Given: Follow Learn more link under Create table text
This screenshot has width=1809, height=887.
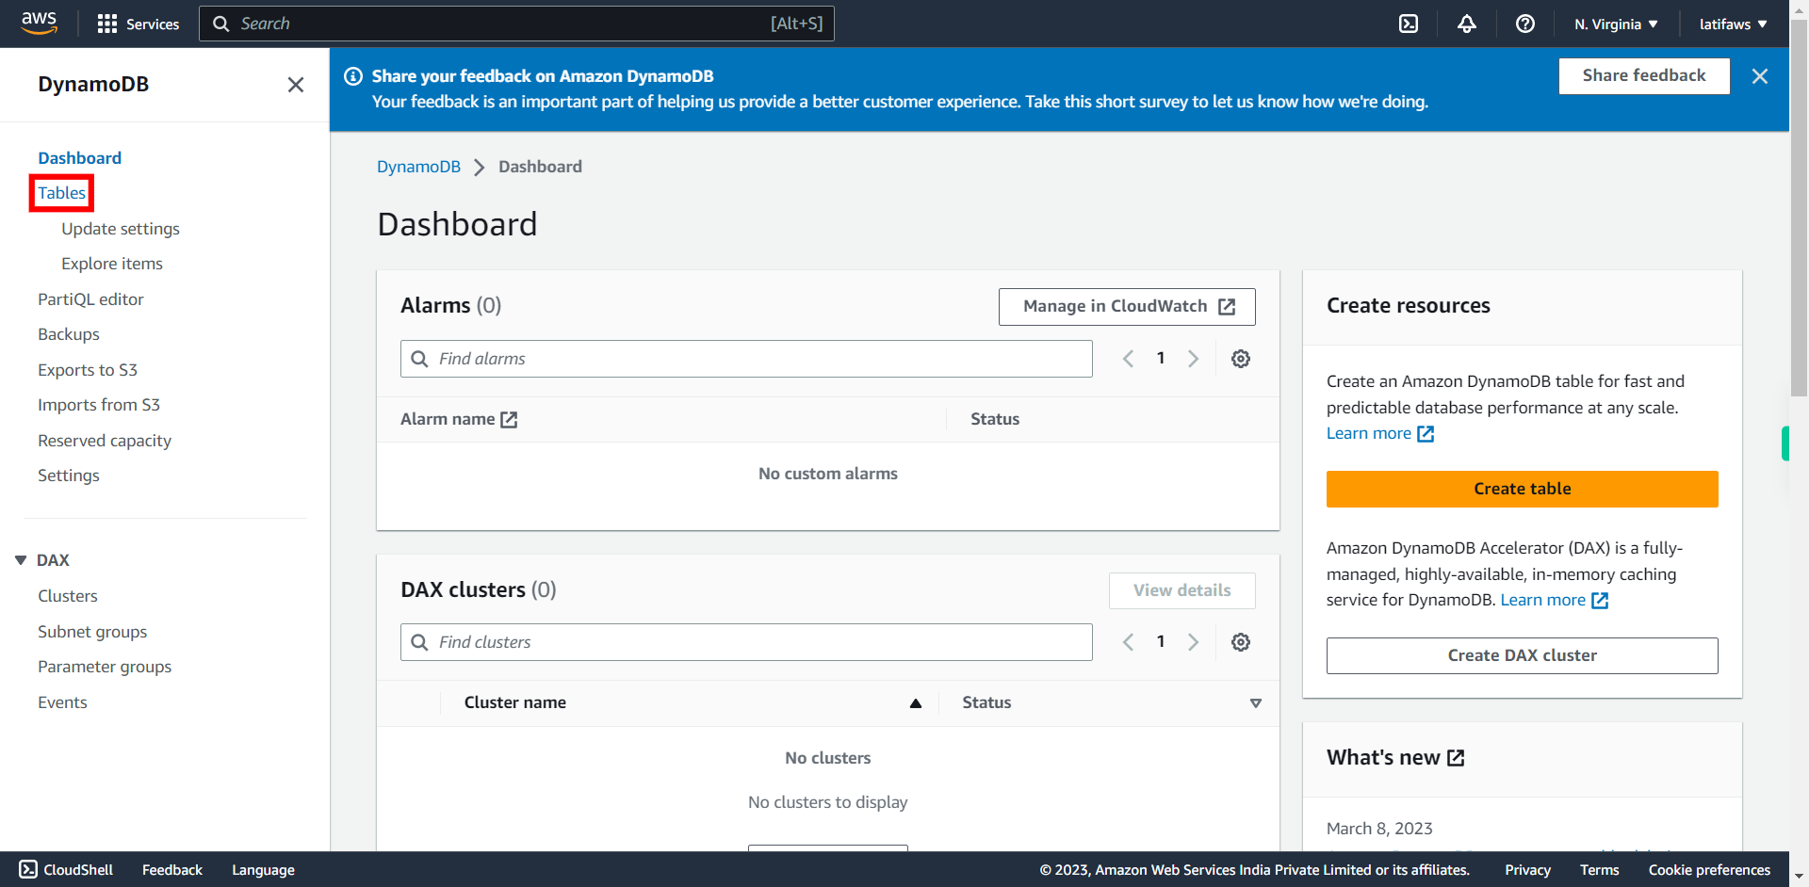Looking at the screenshot, I should [1379, 433].
